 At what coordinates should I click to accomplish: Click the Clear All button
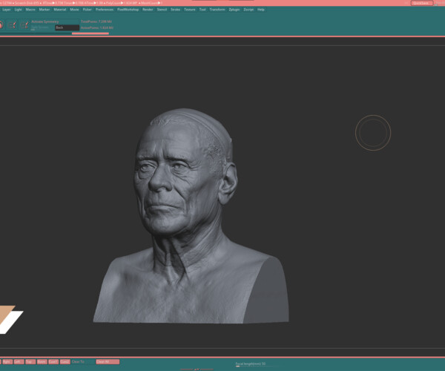[x=108, y=361]
